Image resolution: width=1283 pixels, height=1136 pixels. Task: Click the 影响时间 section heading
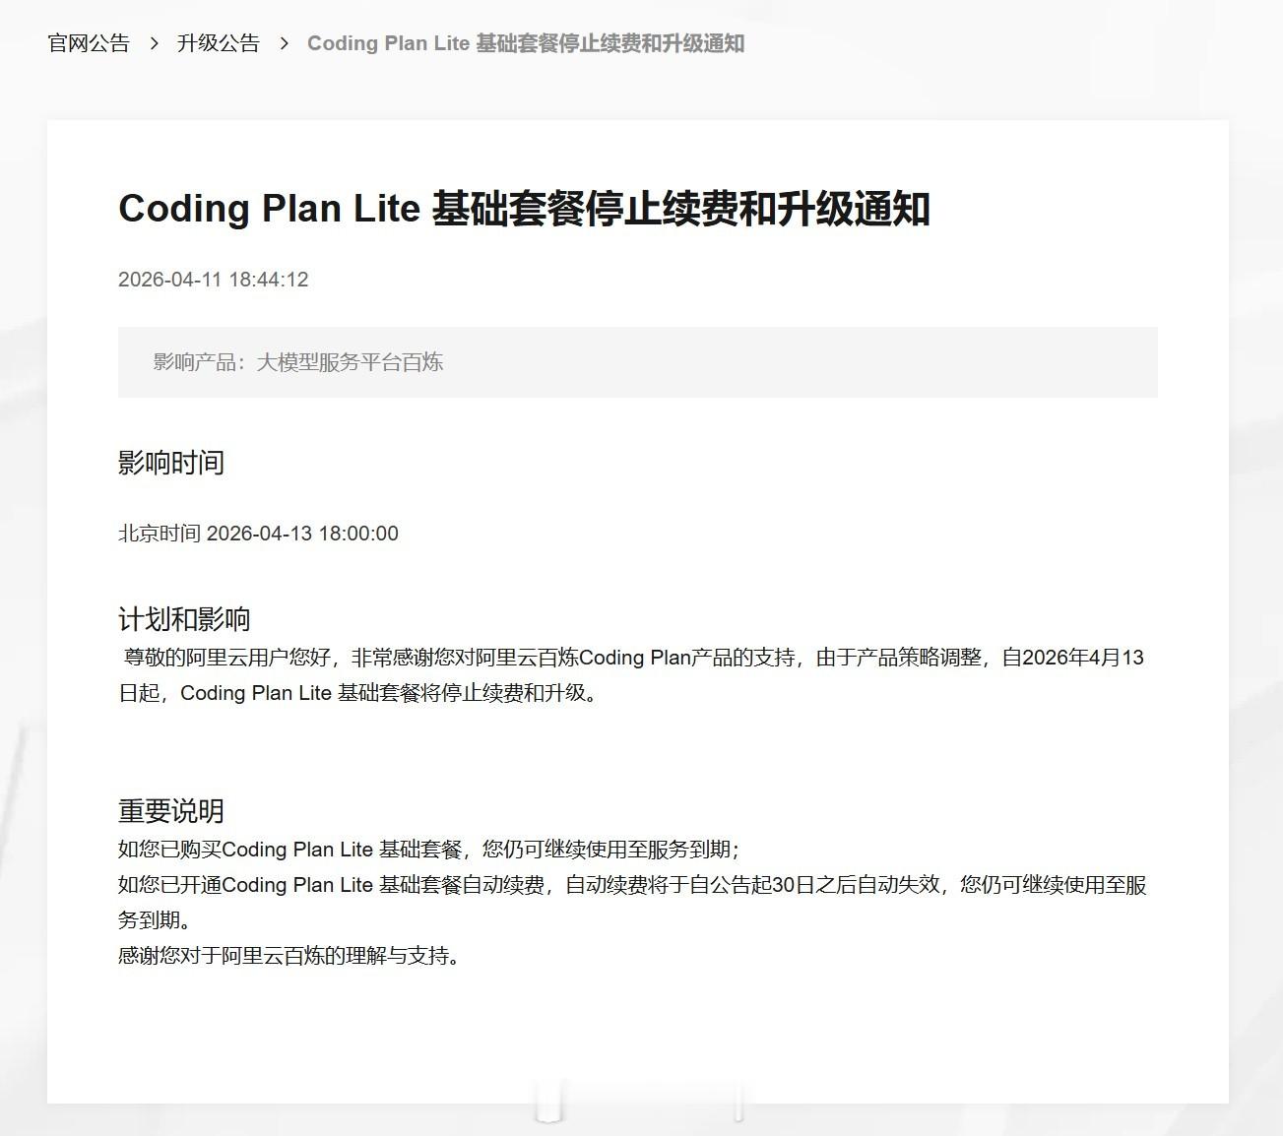pos(171,463)
